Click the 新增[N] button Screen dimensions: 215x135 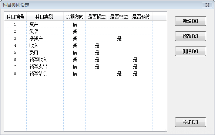(190, 21)
